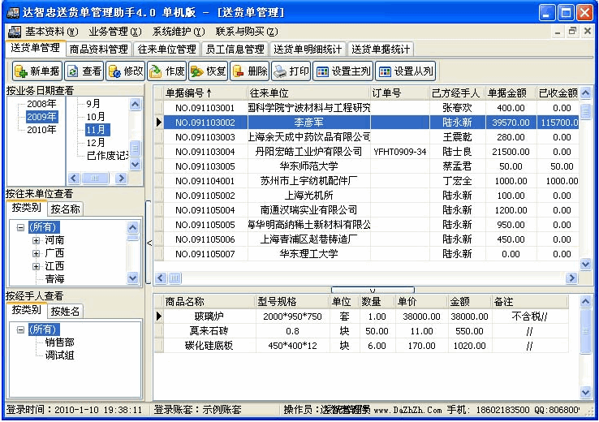The height and width of the screenshot is (422, 599).
Task: Click the 碳化硅底板 product row
Action: tap(361, 346)
